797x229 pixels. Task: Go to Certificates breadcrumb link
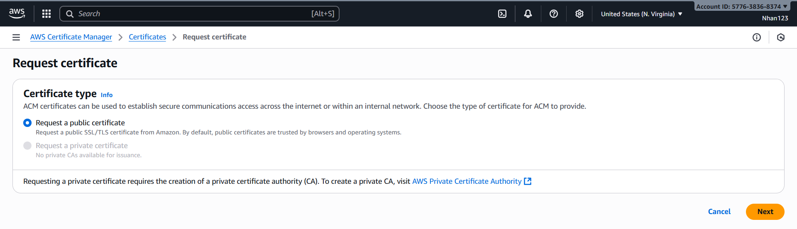pos(147,37)
